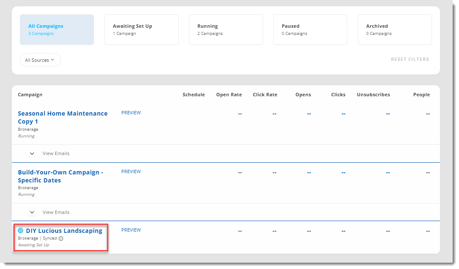Filter by Paused campaigns
The image size is (459, 269).
click(310, 30)
